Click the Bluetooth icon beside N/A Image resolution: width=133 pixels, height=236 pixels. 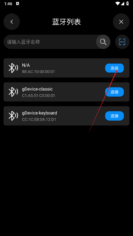(x=13, y=68)
